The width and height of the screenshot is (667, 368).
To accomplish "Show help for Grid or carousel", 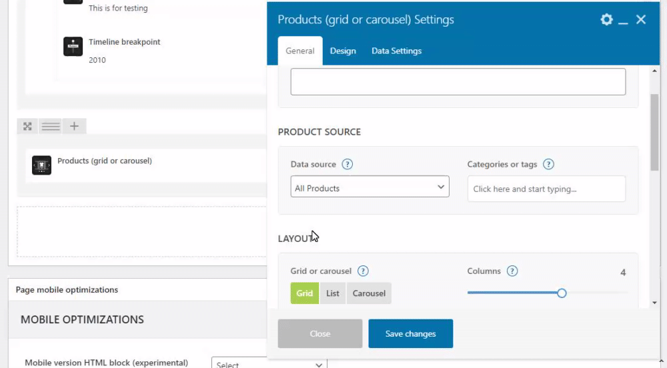I will 363,271.
